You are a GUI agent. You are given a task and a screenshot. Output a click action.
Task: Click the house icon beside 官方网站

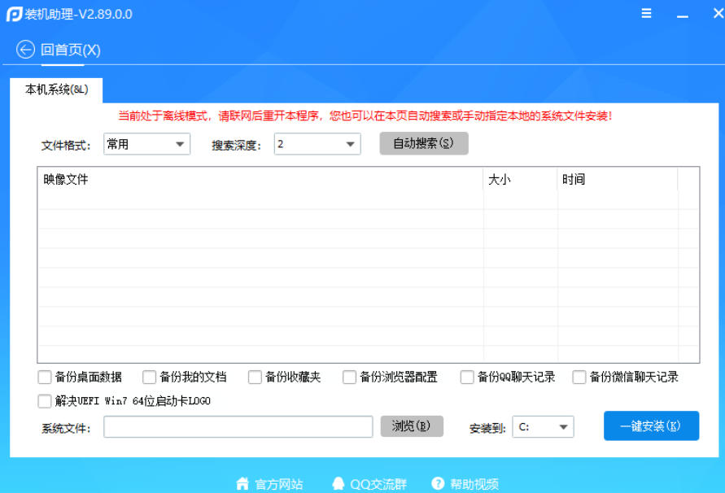(242, 483)
